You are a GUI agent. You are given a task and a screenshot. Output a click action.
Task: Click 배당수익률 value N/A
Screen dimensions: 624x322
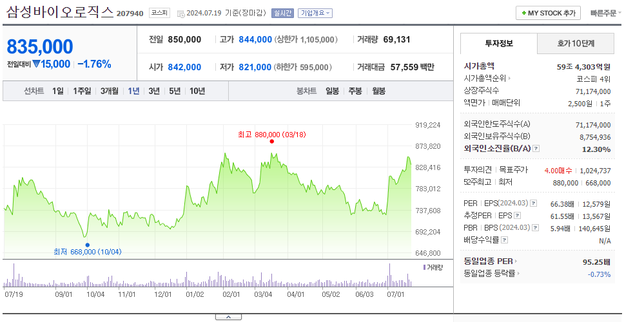tap(605, 241)
